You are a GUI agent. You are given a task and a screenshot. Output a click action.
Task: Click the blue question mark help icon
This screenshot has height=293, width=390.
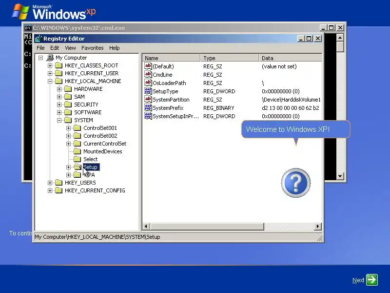[x=296, y=183]
